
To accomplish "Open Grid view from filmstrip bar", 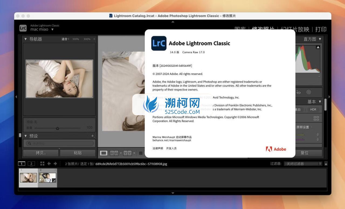I will click(42, 163).
